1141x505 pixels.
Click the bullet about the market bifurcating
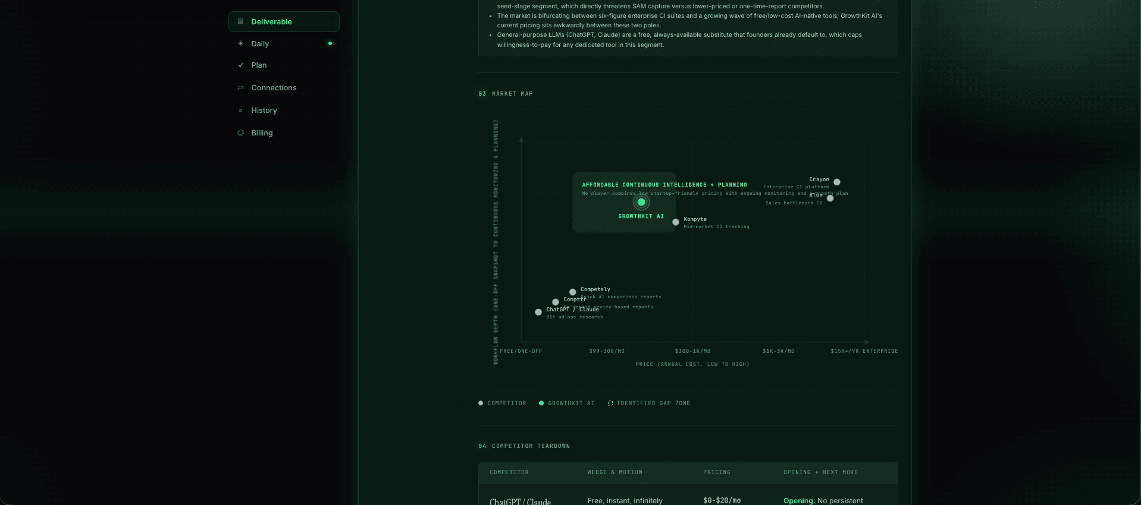point(689,20)
